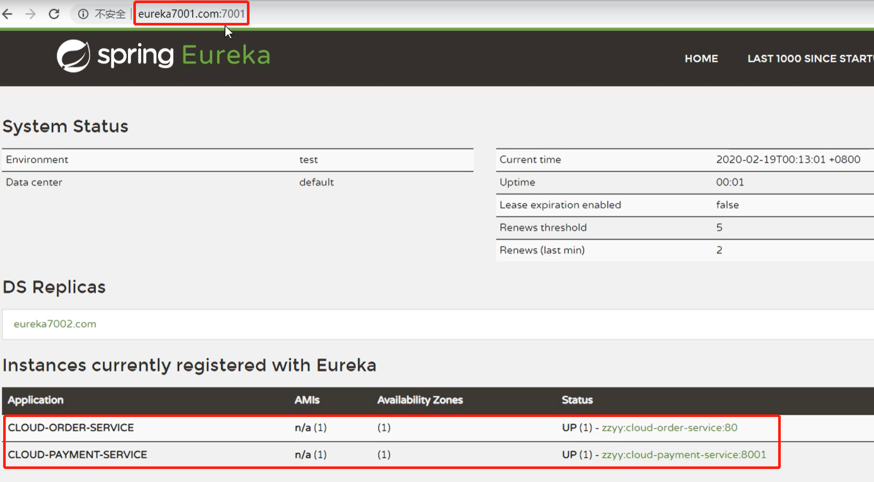Click the AMIs column header
This screenshot has width=874, height=482.
point(307,400)
